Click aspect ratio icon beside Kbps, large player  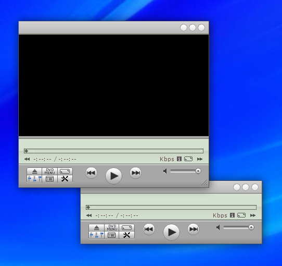click(x=188, y=159)
